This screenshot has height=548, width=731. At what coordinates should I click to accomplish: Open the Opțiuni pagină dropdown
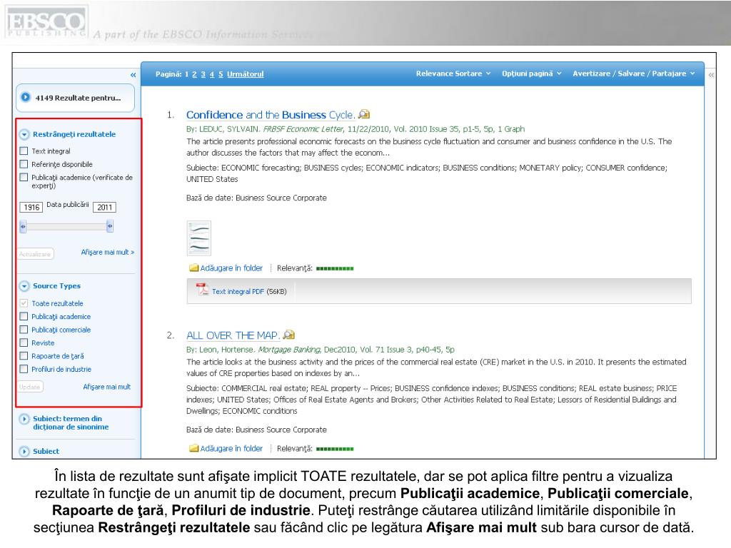531,73
